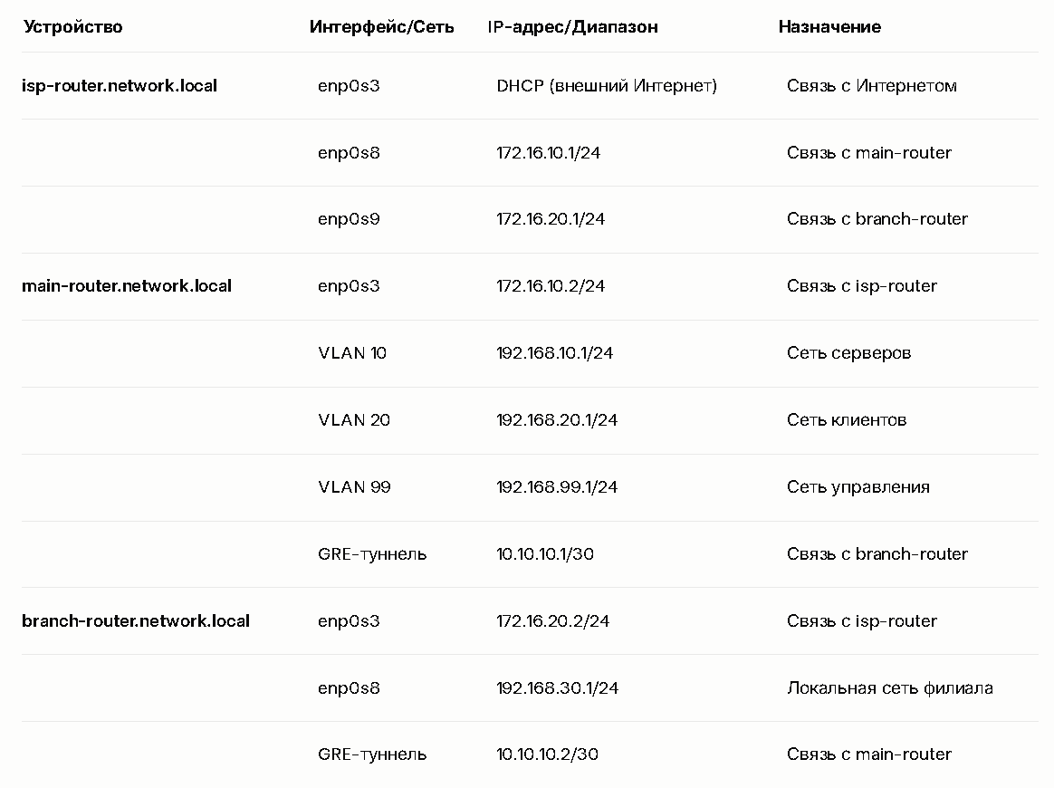Click the branch-router.network.local device name
Viewport: 1054px width, 788px height.
point(136,620)
